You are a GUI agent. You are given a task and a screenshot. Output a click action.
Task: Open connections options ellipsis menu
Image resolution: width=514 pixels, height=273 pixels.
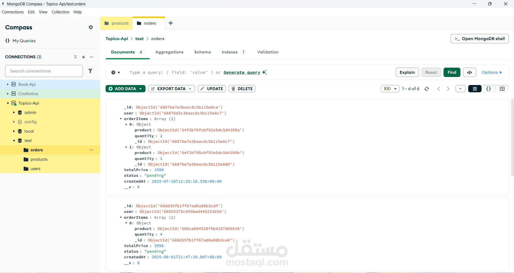tap(91, 57)
